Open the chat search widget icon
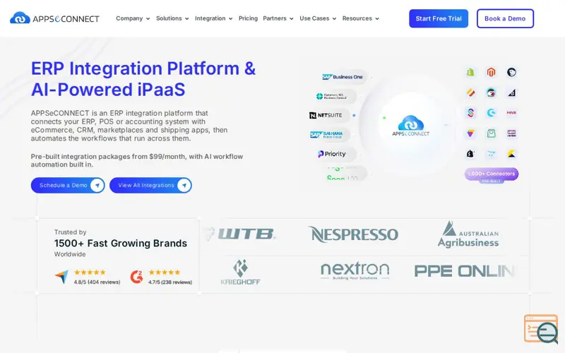The image size is (565, 353). [541, 329]
